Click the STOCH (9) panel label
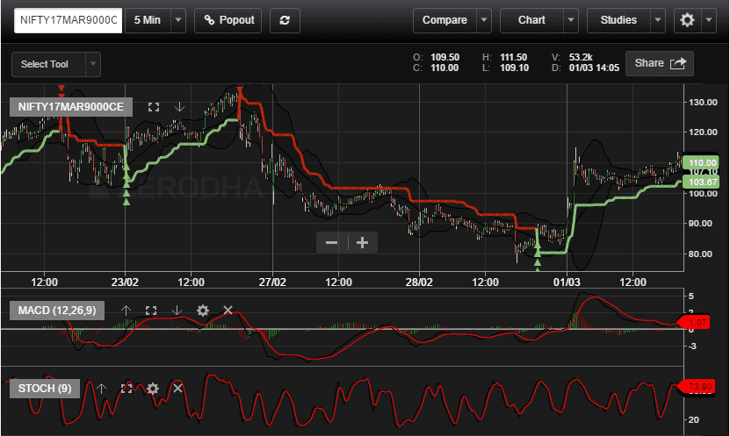This screenshot has height=436, width=730. (x=45, y=389)
